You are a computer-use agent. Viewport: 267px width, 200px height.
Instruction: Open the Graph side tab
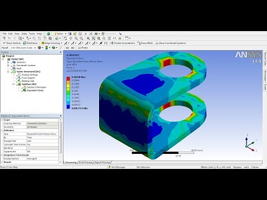pyautogui.click(x=265, y=87)
